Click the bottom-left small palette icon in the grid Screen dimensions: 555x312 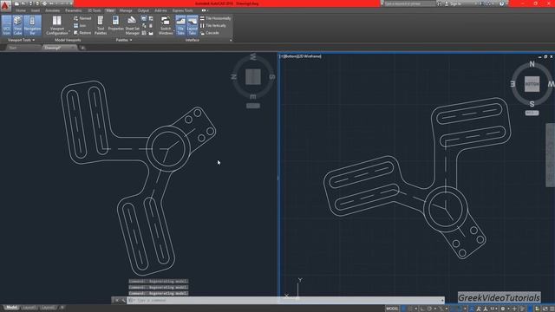point(144,33)
